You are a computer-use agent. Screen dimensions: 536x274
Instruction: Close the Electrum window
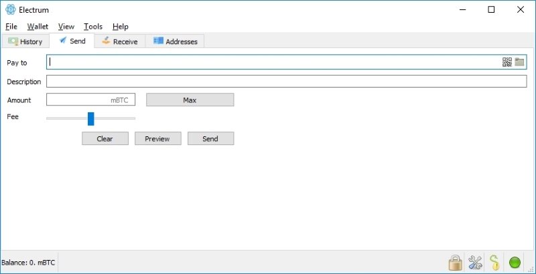click(x=521, y=9)
